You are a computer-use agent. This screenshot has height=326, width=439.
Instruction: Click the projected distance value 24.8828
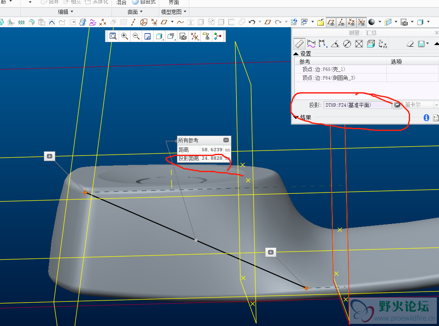click(x=212, y=158)
